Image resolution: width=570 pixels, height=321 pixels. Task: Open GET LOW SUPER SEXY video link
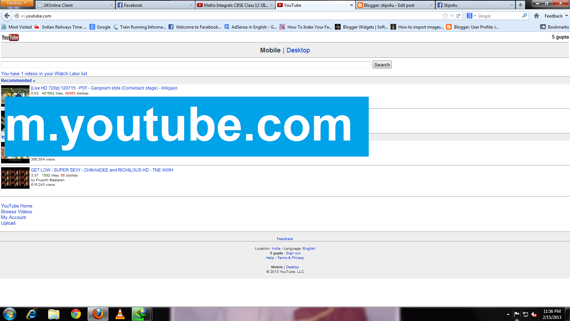102,170
